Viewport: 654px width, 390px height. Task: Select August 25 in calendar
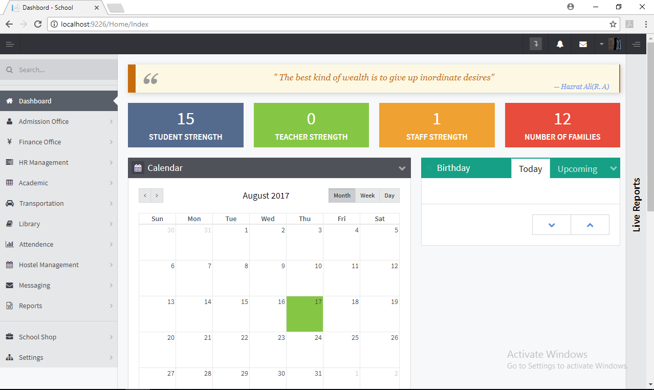pos(342,350)
